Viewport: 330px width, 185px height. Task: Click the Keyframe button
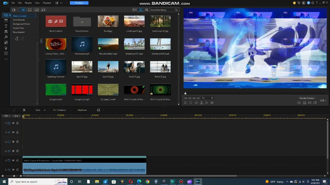82,110
